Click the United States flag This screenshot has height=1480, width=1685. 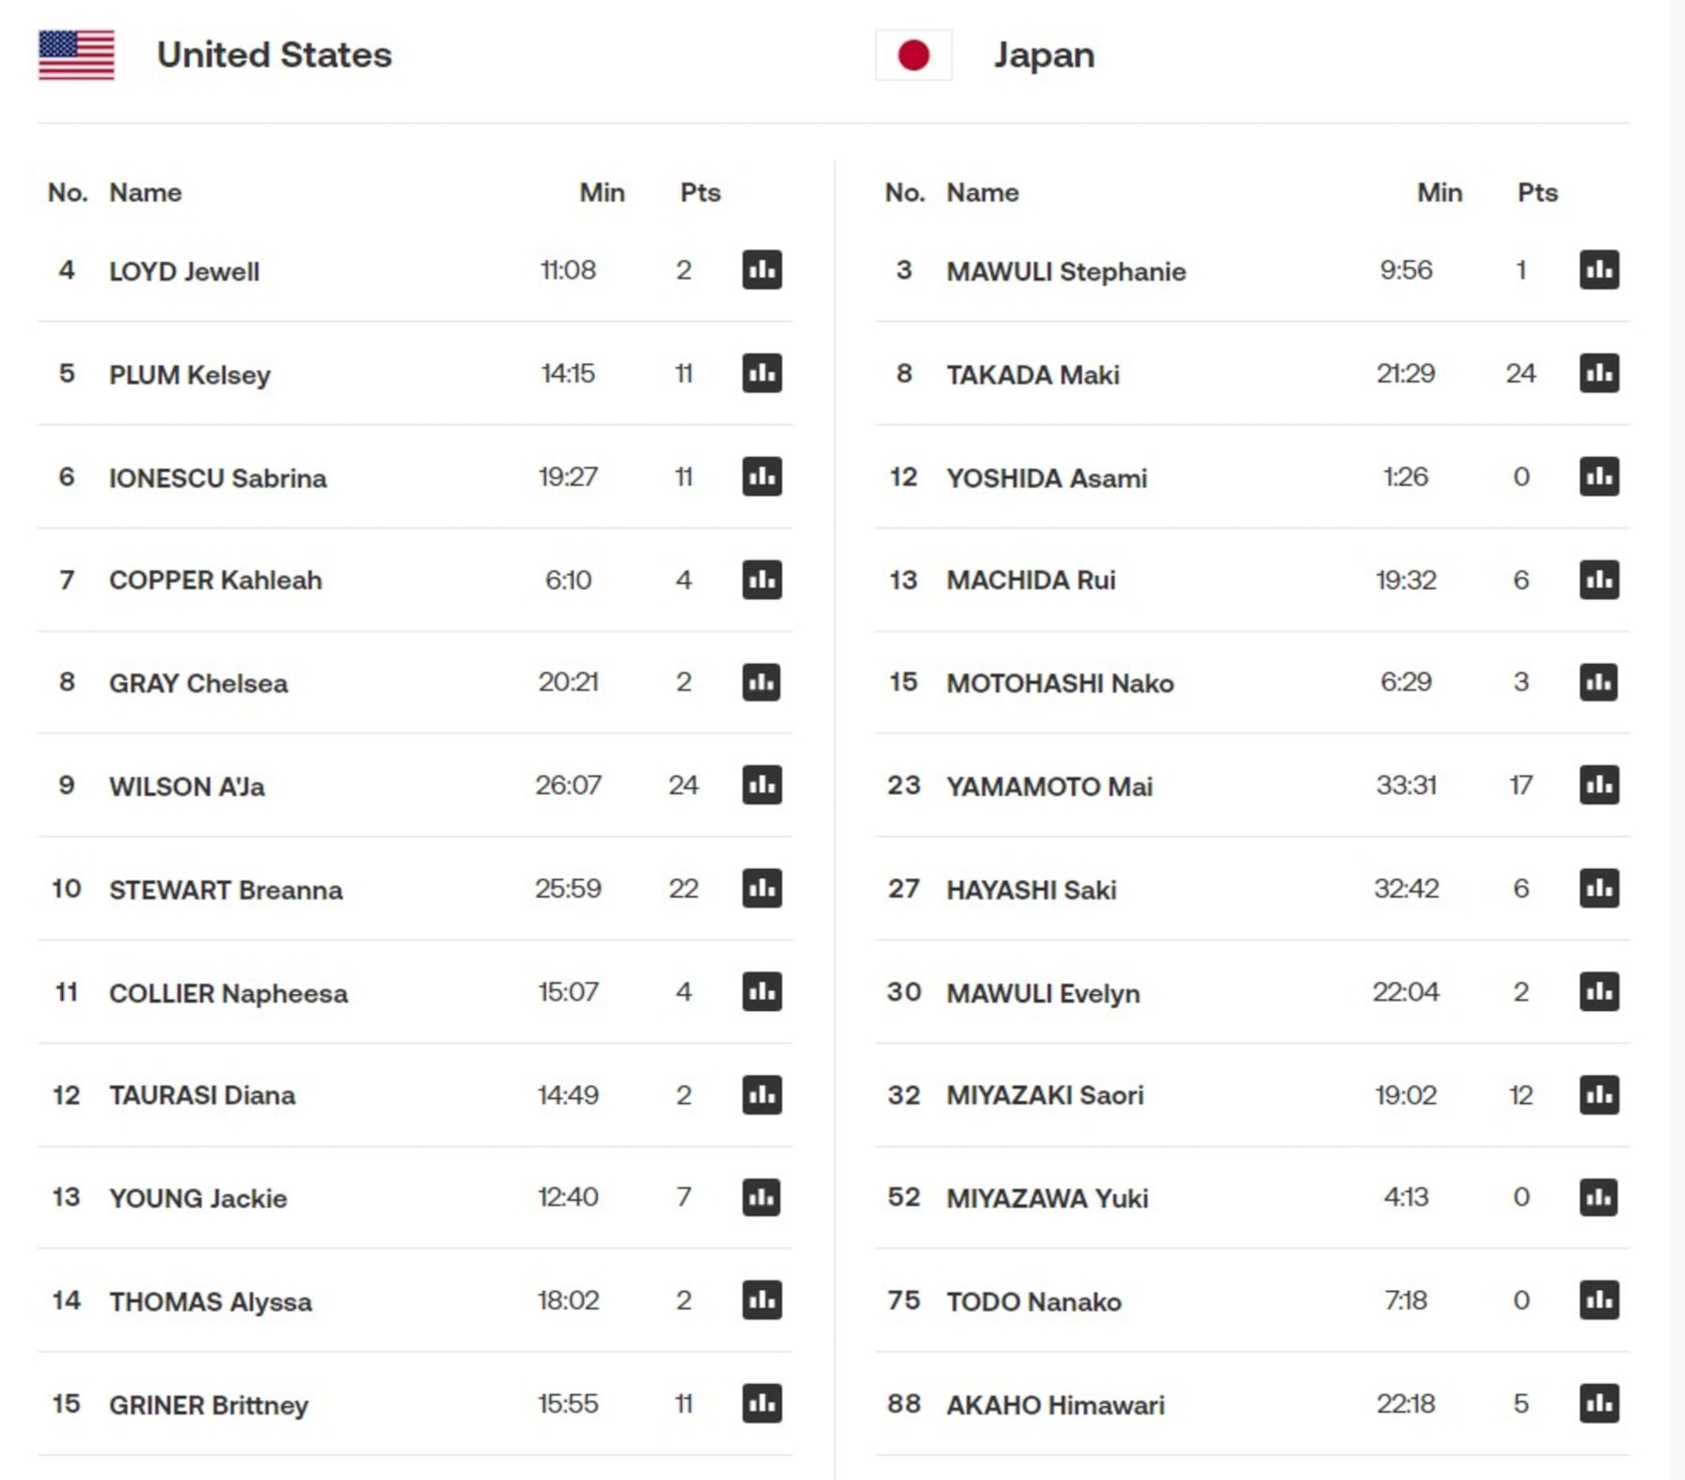tap(76, 55)
